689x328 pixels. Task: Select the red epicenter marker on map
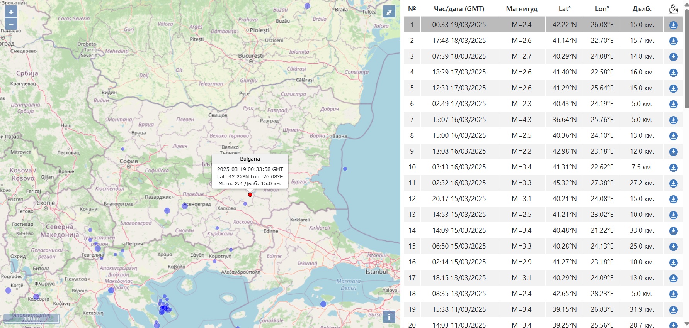pyautogui.click(x=250, y=194)
